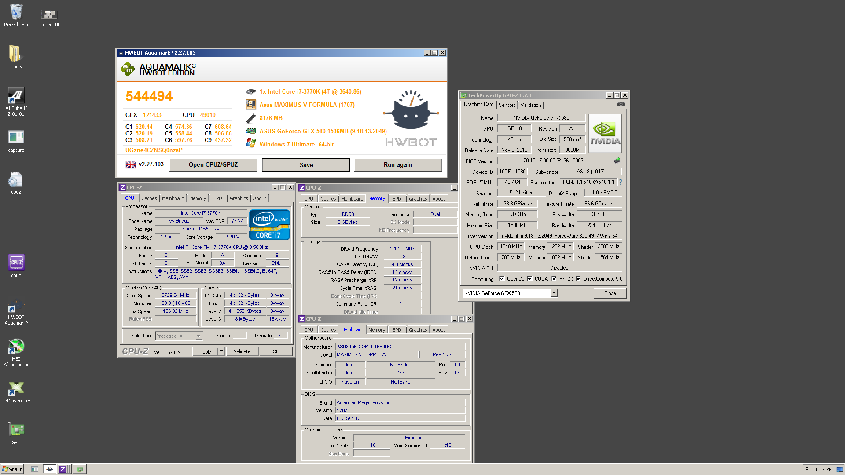Click the GPU Name field in GPU-Z
The image size is (845, 475).
click(541, 118)
